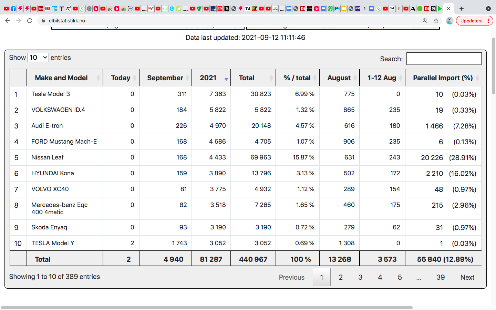The image size is (496, 310).
Task: Click the Data last updated timestamp
Action: (245, 38)
